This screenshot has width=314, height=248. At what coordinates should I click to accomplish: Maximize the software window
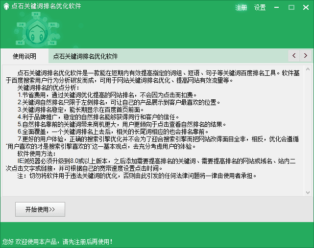point(291,7)
